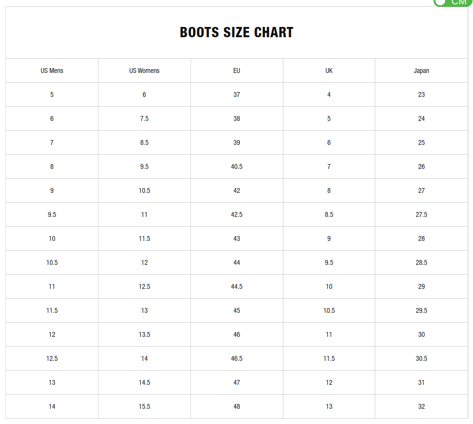473x424 pixels.
Task: Click Japan size 27
Action: coord(421,190)
